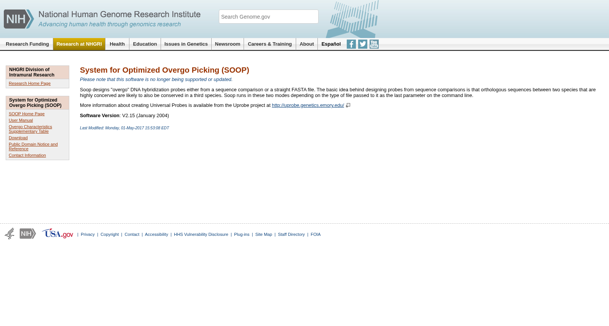609x326 pixels.
Task: Open Careers & Training menu
Action: point(270,44)
